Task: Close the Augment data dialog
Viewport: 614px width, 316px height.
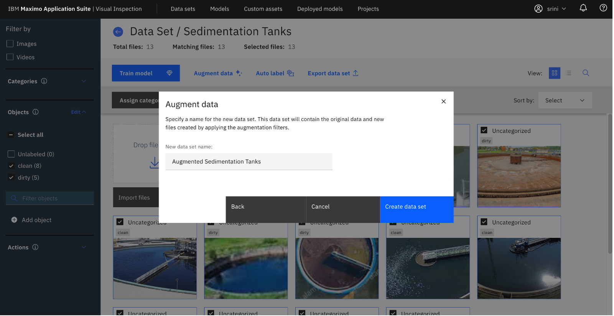Action: pos(444,102)
